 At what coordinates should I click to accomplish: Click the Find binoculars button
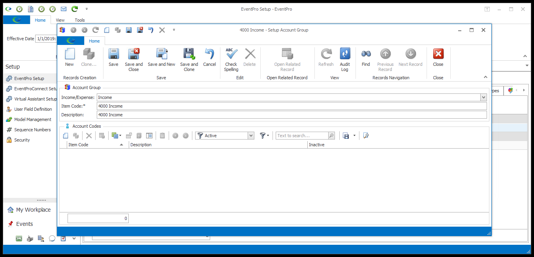366,58
